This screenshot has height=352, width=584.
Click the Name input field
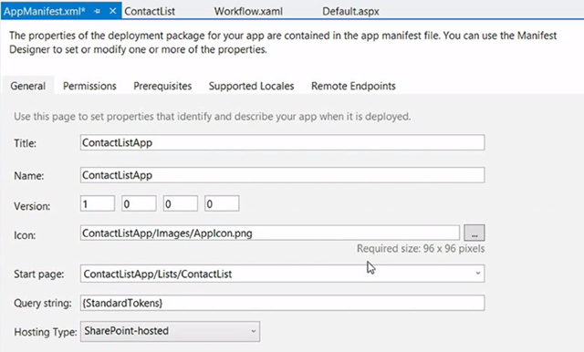coord(282,175)
